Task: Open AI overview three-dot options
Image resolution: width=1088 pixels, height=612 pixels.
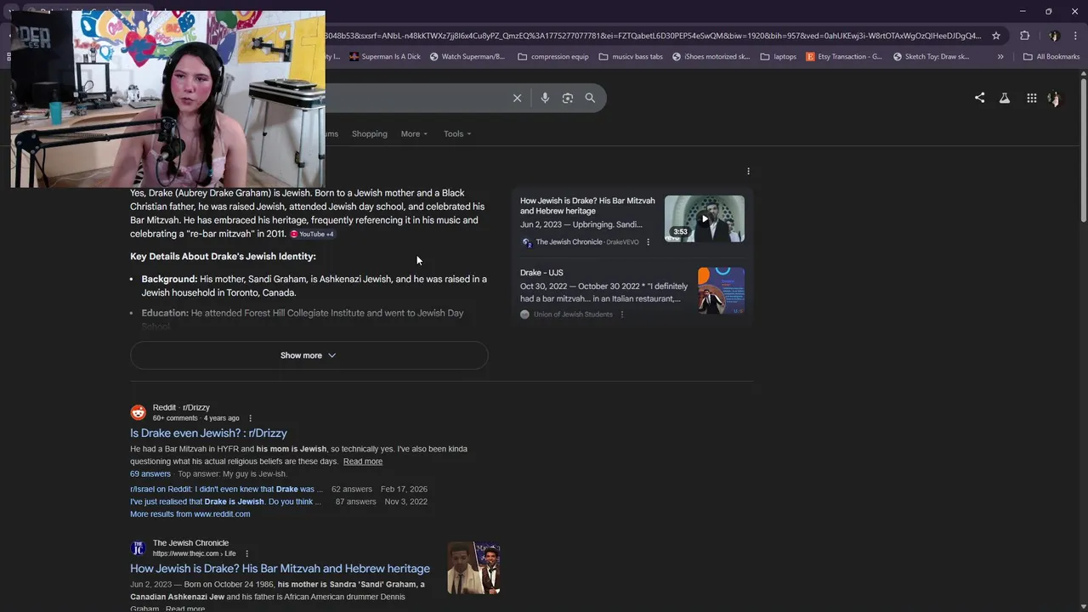Action: point(748,171)
